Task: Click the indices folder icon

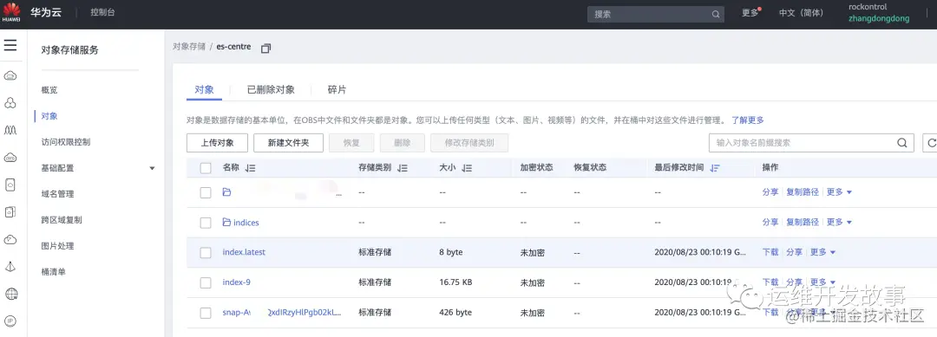Action: point(226,222)
